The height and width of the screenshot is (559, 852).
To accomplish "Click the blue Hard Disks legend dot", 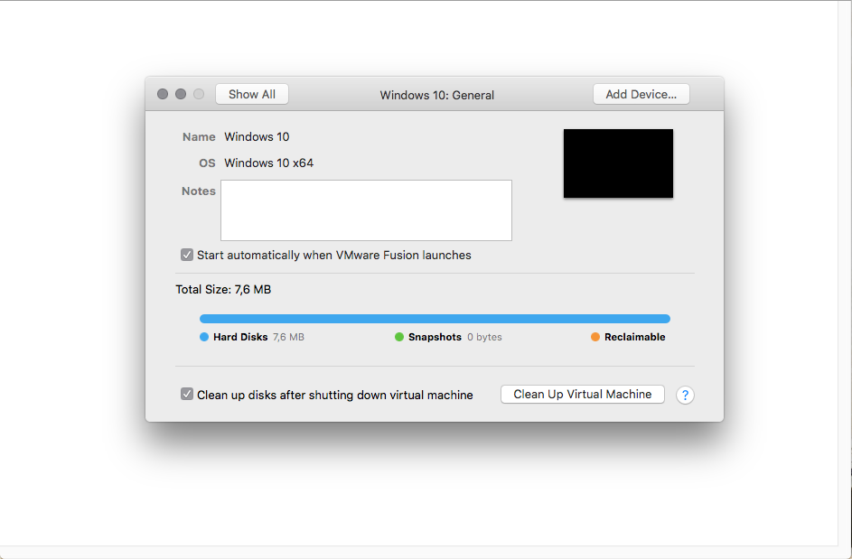I will pos(204,337).
